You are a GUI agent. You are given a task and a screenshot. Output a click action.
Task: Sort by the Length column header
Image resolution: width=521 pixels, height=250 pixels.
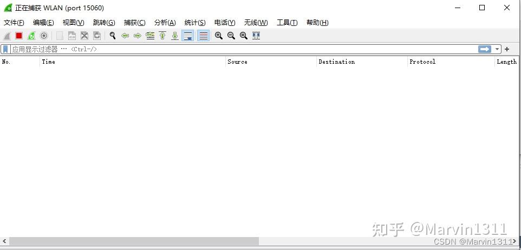tap(507, 62)
